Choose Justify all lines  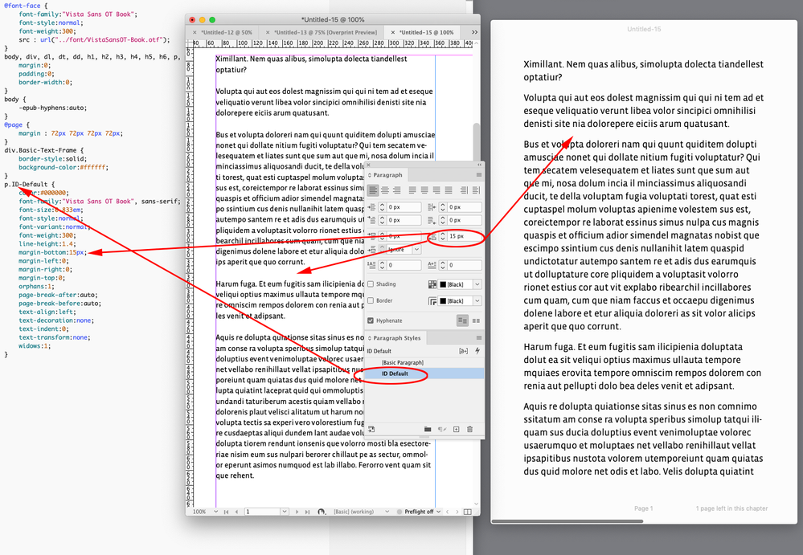coord(449,190)
